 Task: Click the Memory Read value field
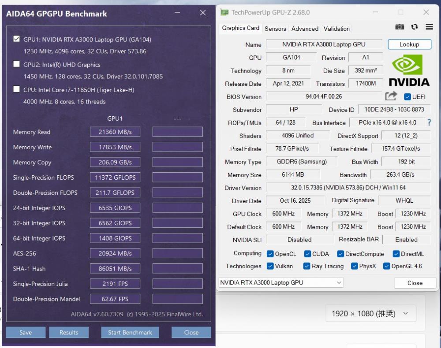[x=115, y=132]
